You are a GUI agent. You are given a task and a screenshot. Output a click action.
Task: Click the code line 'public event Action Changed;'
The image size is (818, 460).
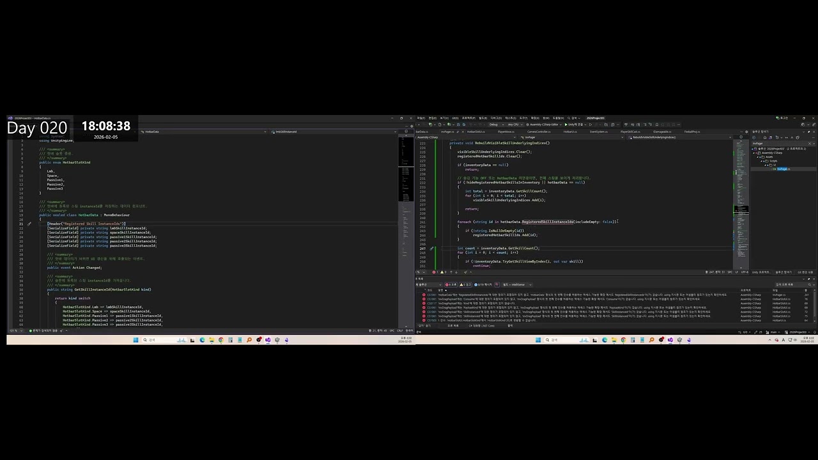tap(74, 268)
